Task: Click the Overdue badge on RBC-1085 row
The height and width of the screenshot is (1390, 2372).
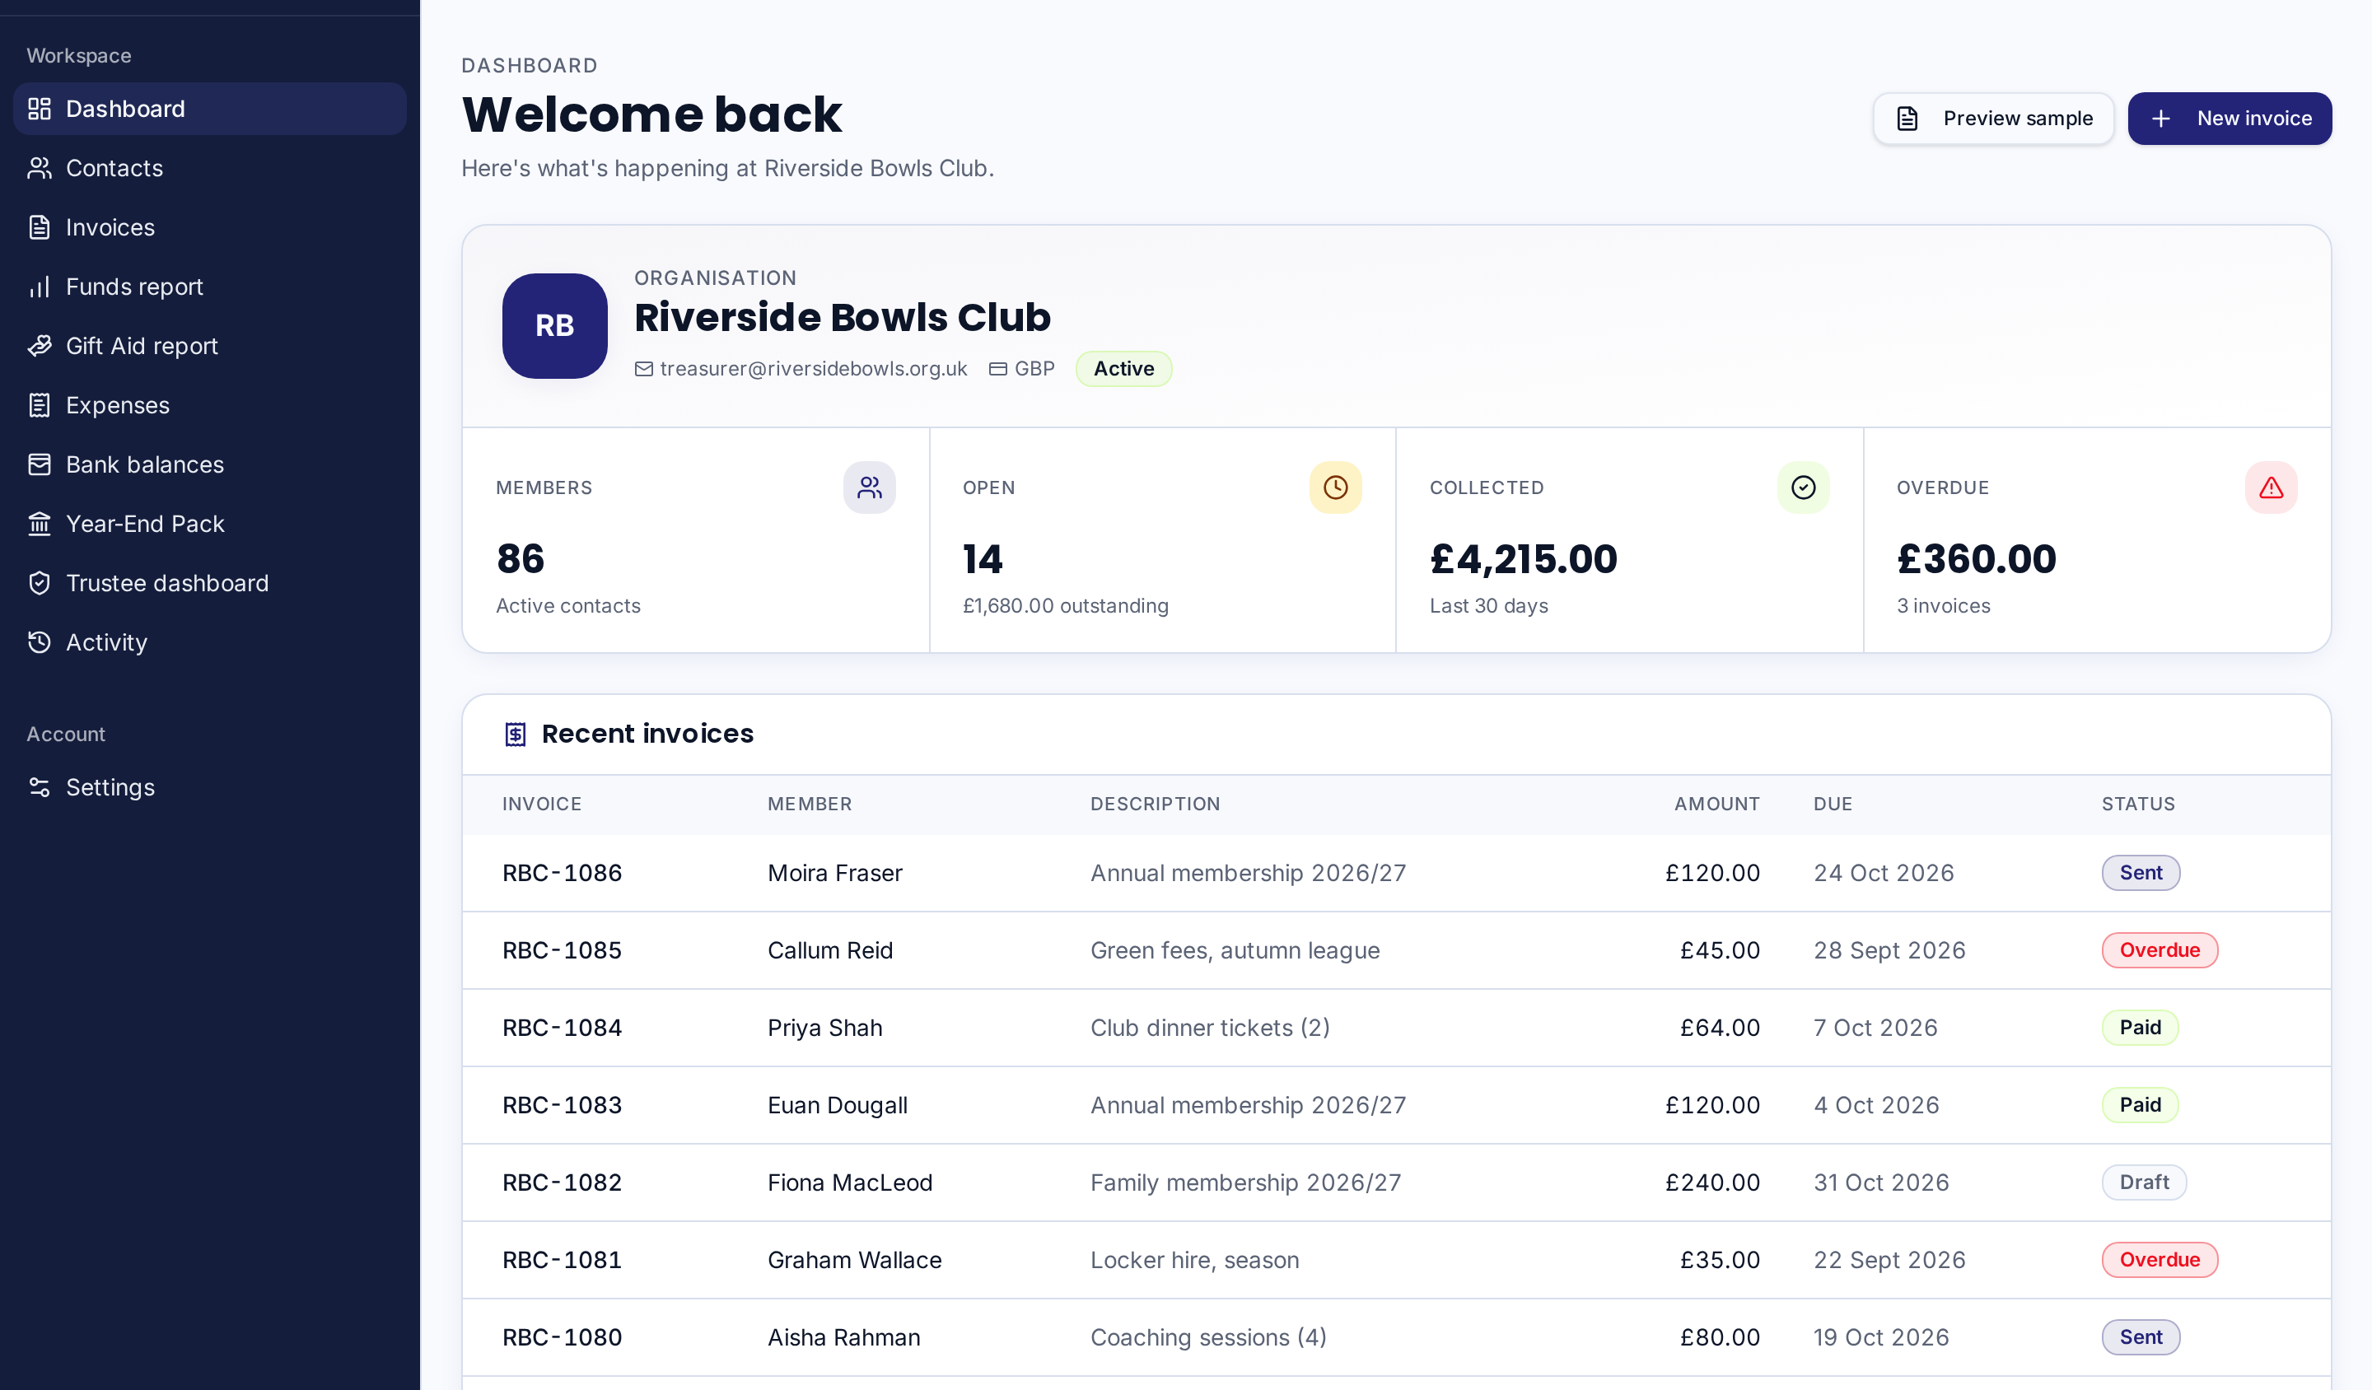Action: pyautogui.click(x=2160, y=950)
